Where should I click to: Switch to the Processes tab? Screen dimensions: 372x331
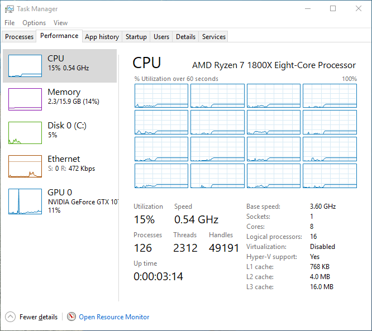click(20, 37)
